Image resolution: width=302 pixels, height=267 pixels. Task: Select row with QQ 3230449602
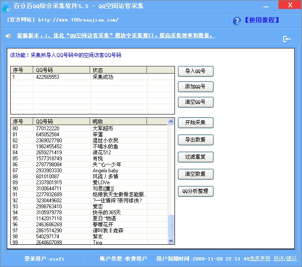(89, 201)
